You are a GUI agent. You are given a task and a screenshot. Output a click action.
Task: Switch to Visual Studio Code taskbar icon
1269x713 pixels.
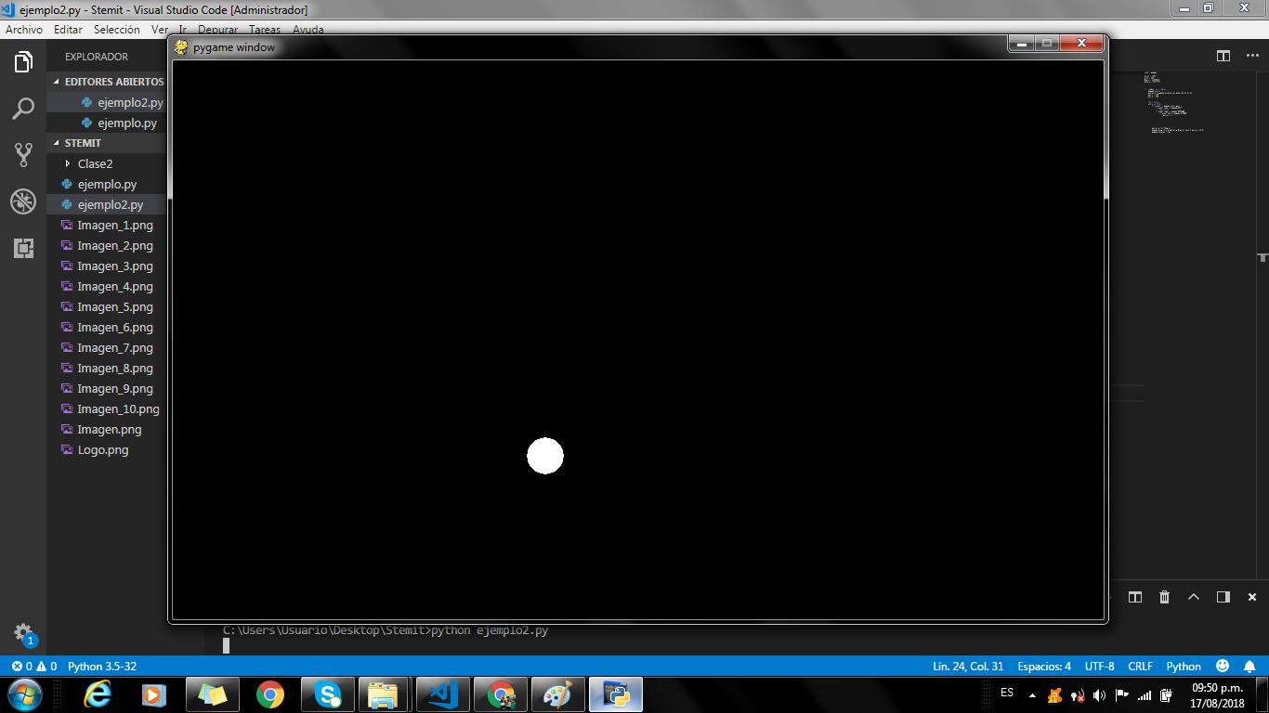(x=443, y=694)
